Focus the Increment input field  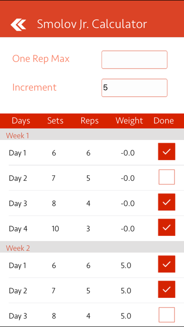[x=134, y=88]
